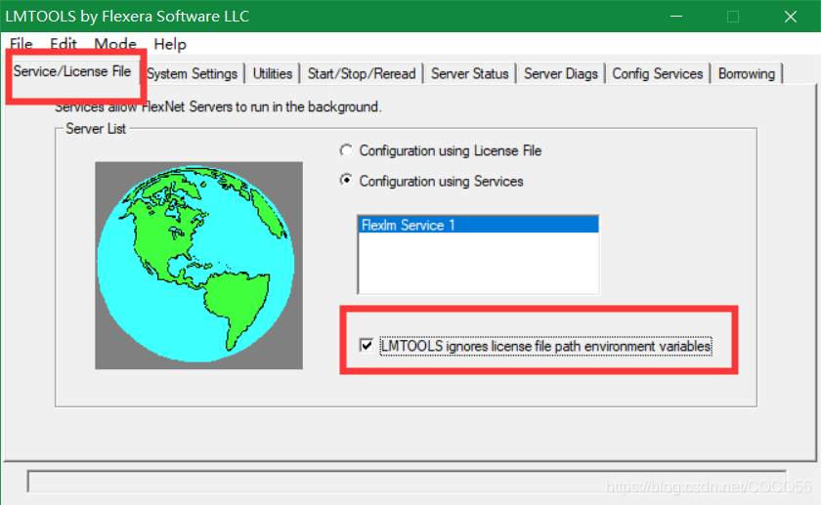Select Configuration using License File option
The height and width of the screenshot is (505, 821).
[x=345, y=150]
